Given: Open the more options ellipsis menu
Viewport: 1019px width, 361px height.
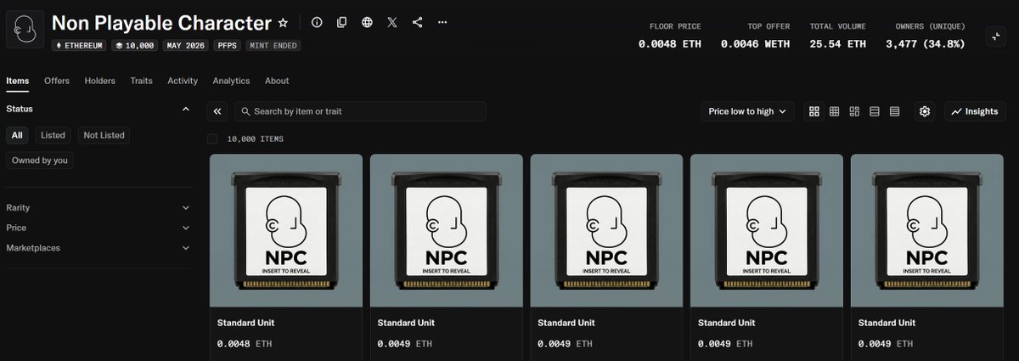Looking at the screenshot, I should (442, 22).
